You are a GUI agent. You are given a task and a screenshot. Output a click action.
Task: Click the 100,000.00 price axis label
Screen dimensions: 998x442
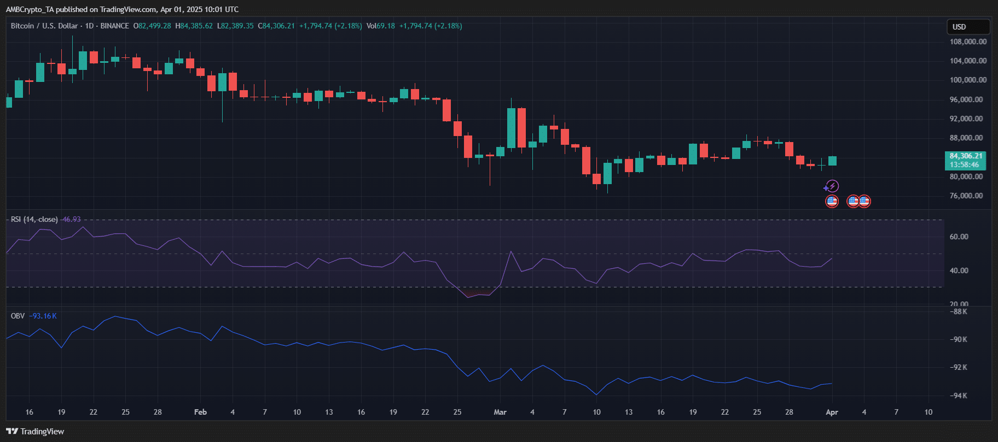pos(968,80)
